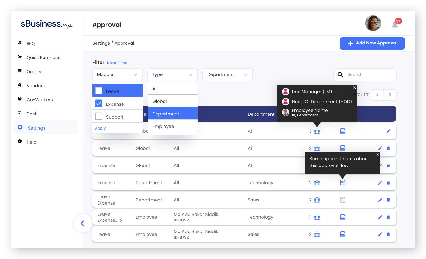Open Vendors from the sidebar menu
Viewport: 426px width, 259px height.
click(x=35, y=86)
